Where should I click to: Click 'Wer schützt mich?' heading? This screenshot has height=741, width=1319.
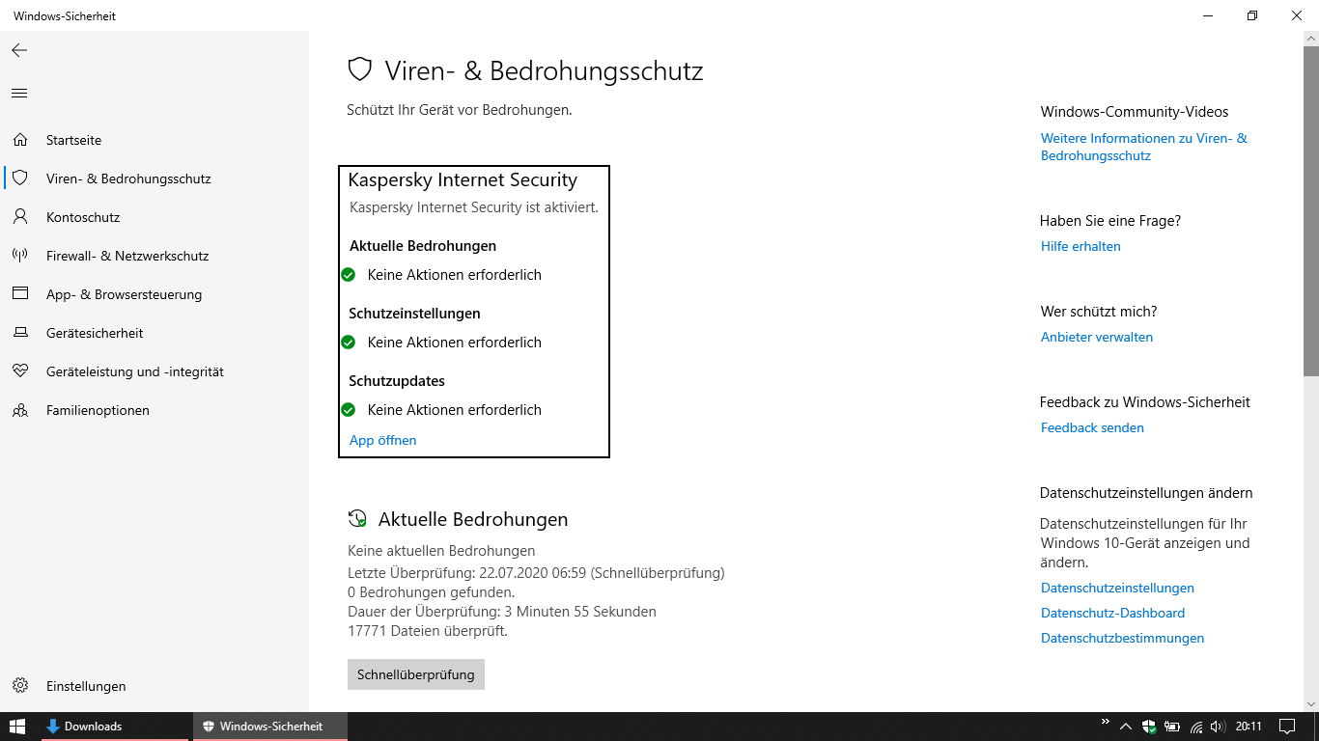1099,312
